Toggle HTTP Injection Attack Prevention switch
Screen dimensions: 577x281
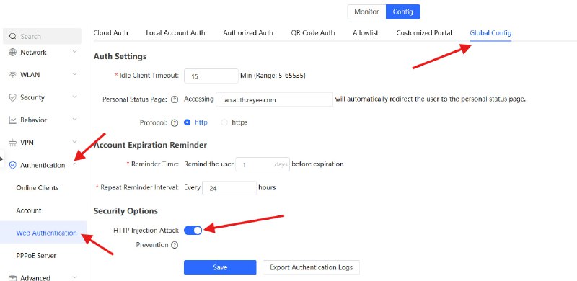pos(193,231)
